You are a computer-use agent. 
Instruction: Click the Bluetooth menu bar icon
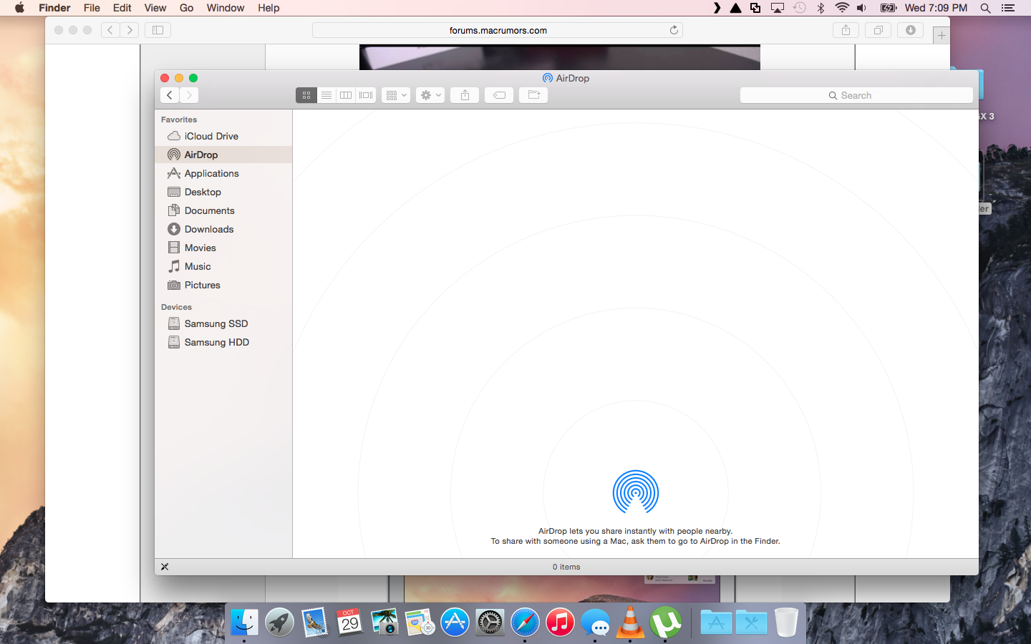point(821,8)
